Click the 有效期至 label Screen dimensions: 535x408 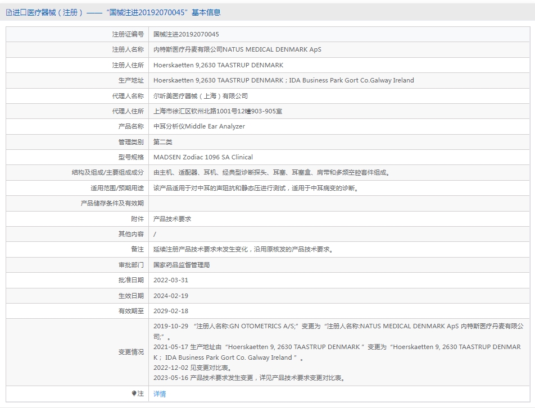[131, 311]
